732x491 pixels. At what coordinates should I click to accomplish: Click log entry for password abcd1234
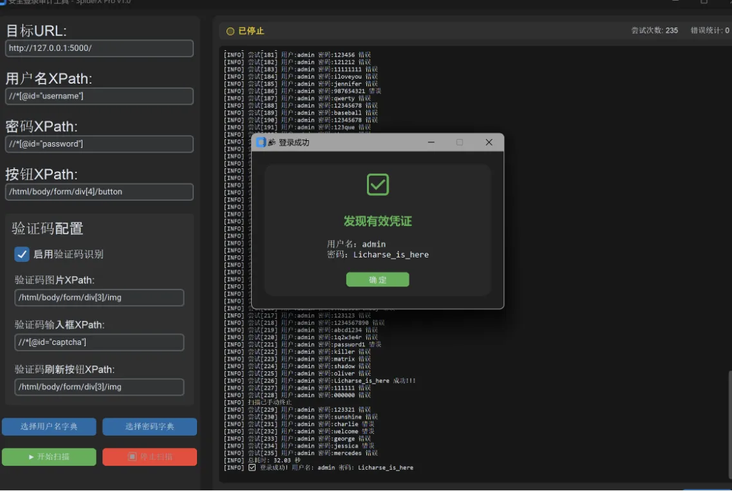(x=301, y=330)
